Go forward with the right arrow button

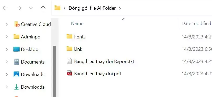point(19,8)
